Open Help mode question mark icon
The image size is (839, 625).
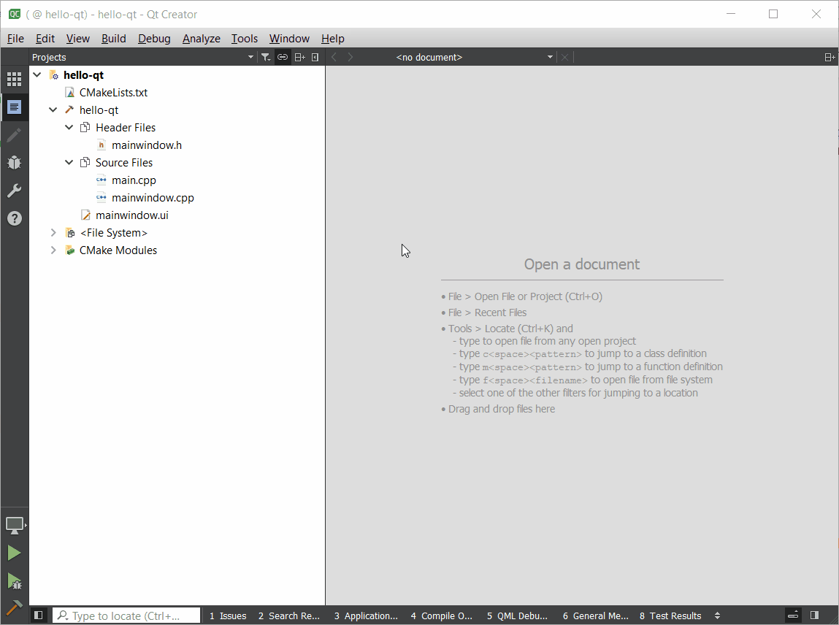click(14, 218)
